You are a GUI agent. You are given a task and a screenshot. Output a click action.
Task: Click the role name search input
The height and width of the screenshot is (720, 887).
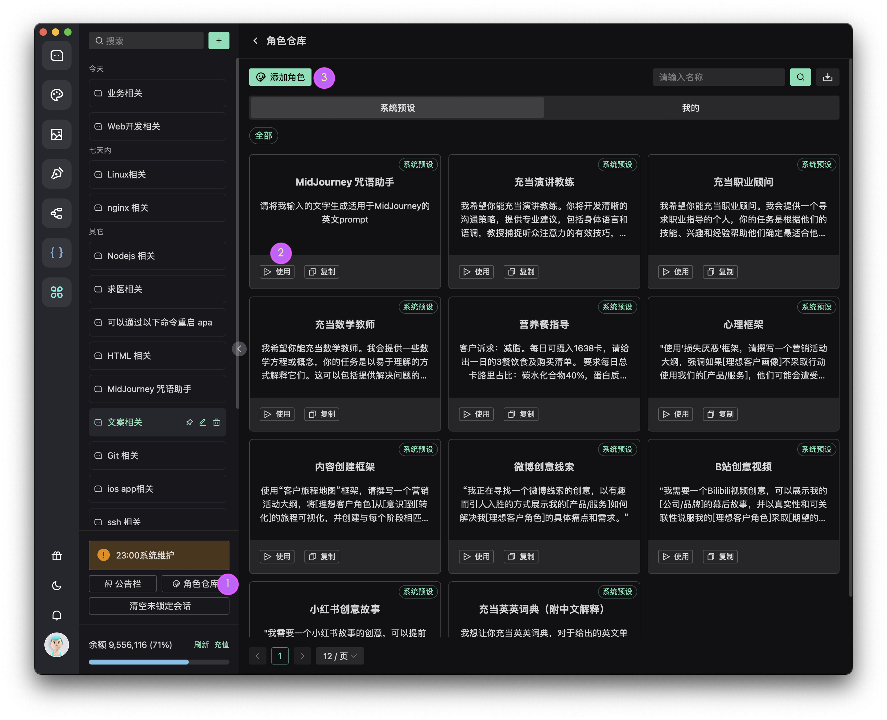click(719, 77)
